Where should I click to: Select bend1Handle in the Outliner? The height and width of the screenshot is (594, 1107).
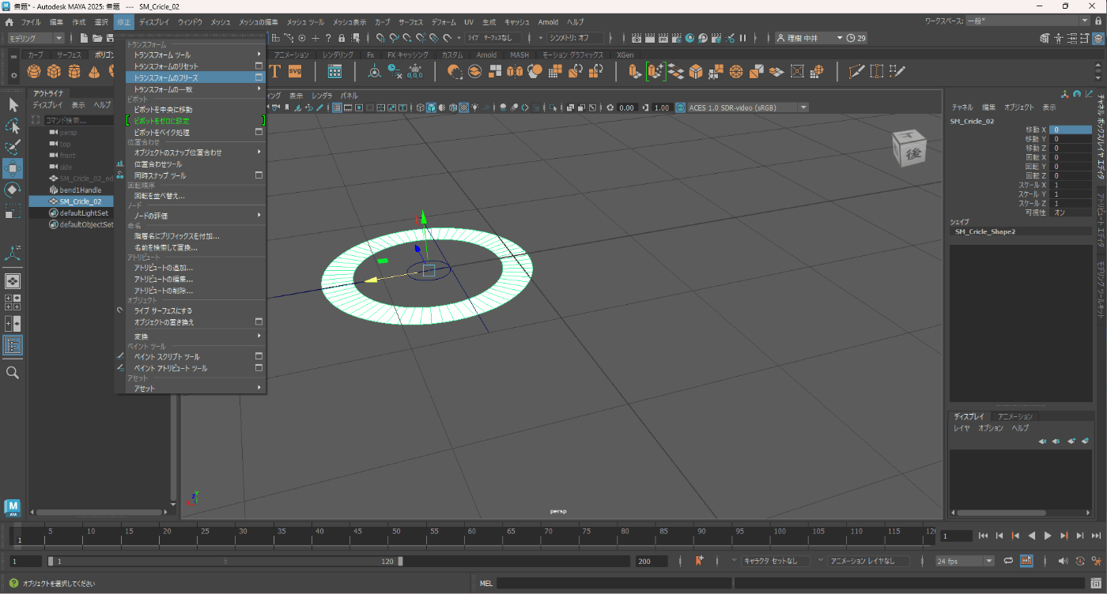pos(81,190)
